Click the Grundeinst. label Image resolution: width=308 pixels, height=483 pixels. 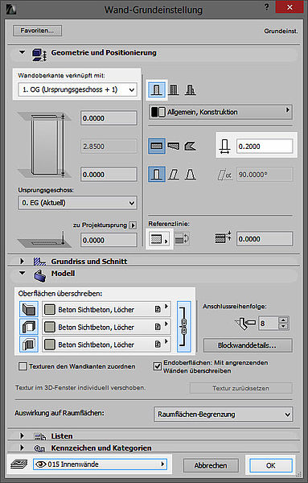click(x=281, y=31)
